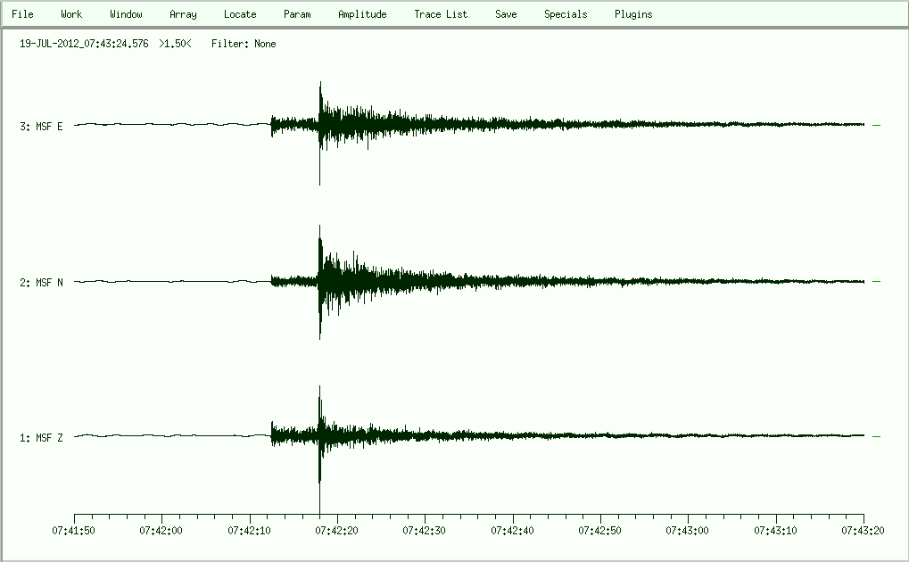Click the 19-JUL-2012 timestamp text
Screen dimensions: 909x562
[x=84, y=44]
